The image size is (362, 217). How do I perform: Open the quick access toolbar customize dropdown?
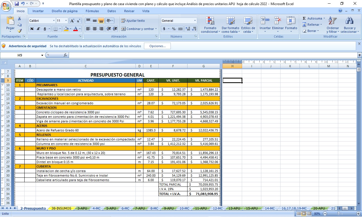click(x=43, y=4)
